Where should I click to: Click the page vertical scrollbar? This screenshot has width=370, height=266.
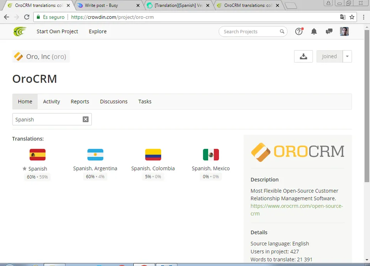[x=367, y=106]
